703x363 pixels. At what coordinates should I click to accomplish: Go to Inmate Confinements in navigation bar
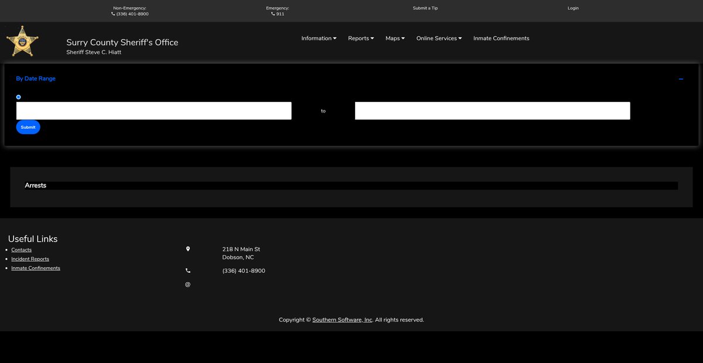click(x=501, y=39)
